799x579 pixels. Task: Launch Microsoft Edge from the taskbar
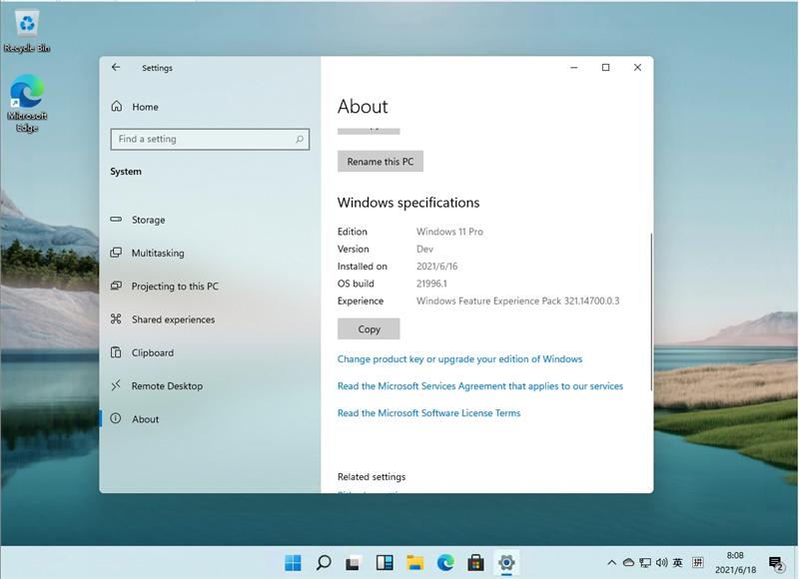[445, 562]
